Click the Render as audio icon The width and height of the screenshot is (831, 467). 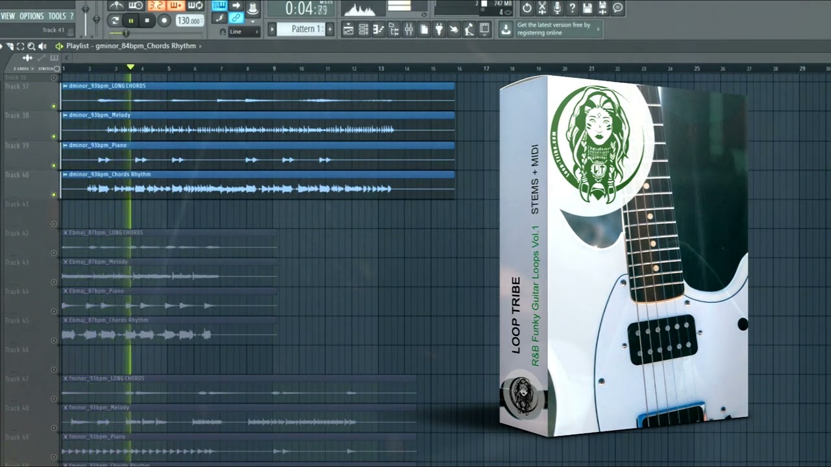(x=602, y=8)
